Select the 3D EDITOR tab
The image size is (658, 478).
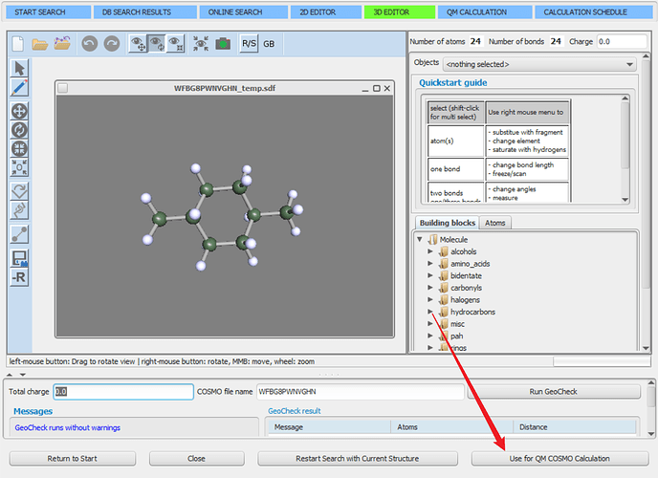click(x=400, y=12)
